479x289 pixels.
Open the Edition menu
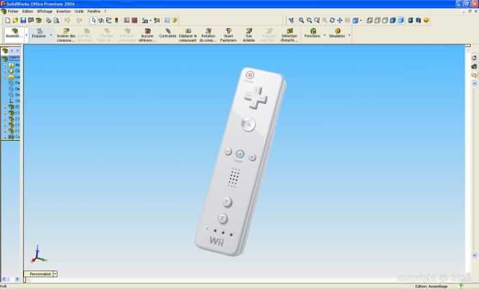click(27, 12)
